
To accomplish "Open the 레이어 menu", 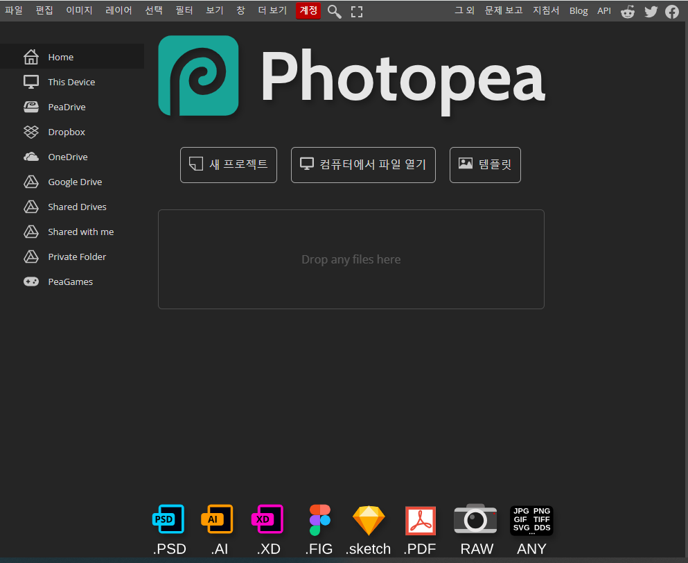I will (x=118, y=10).
